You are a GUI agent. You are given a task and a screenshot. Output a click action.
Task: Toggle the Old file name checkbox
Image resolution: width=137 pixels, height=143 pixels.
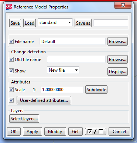pos(11,60)
